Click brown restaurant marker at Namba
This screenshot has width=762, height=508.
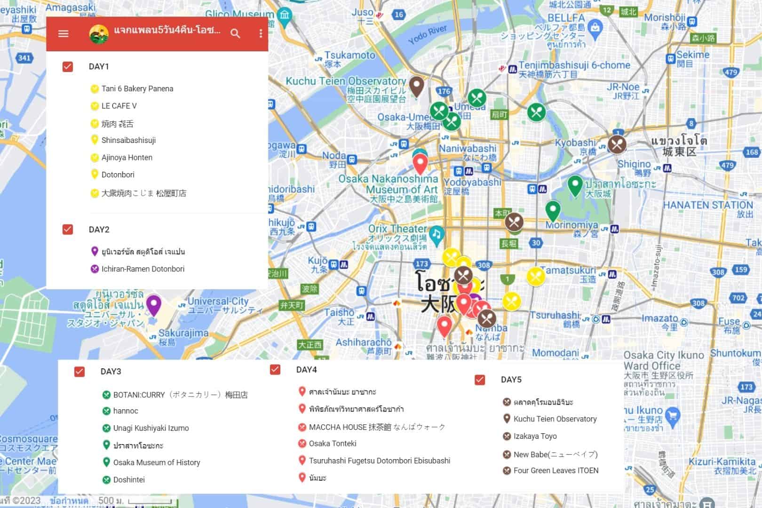(x=486, y=319)
